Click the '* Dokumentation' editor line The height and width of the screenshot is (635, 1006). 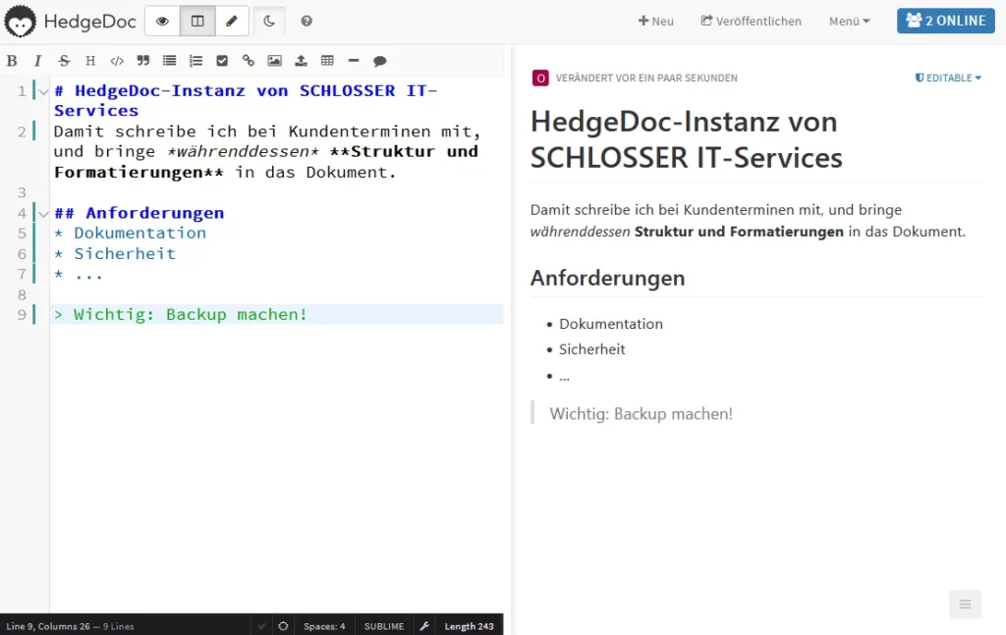276,234
